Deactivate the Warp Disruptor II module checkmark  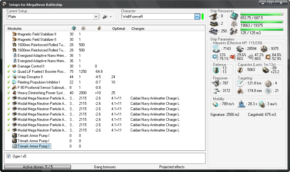[8, 77]
